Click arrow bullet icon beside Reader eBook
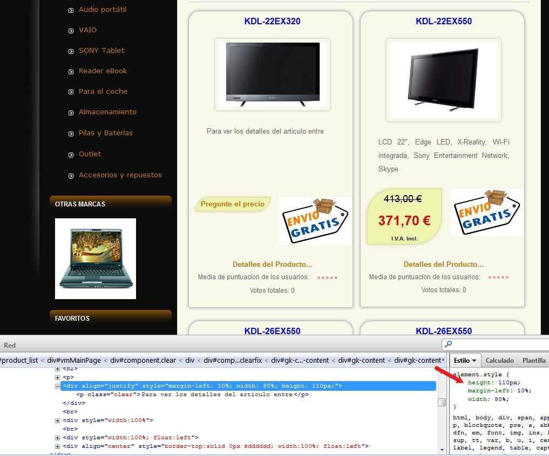The height and width of the screenshot is (456, 549). [71, 72]
